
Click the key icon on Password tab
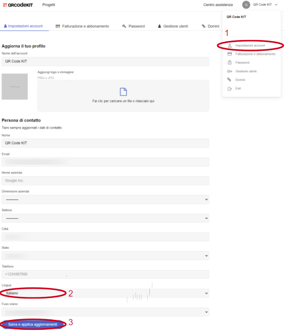tap(124, 26)
